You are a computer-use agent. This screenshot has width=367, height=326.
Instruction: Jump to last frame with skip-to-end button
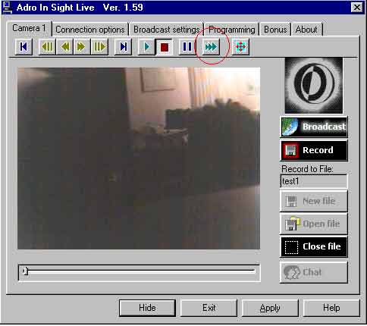coord(123,47)
